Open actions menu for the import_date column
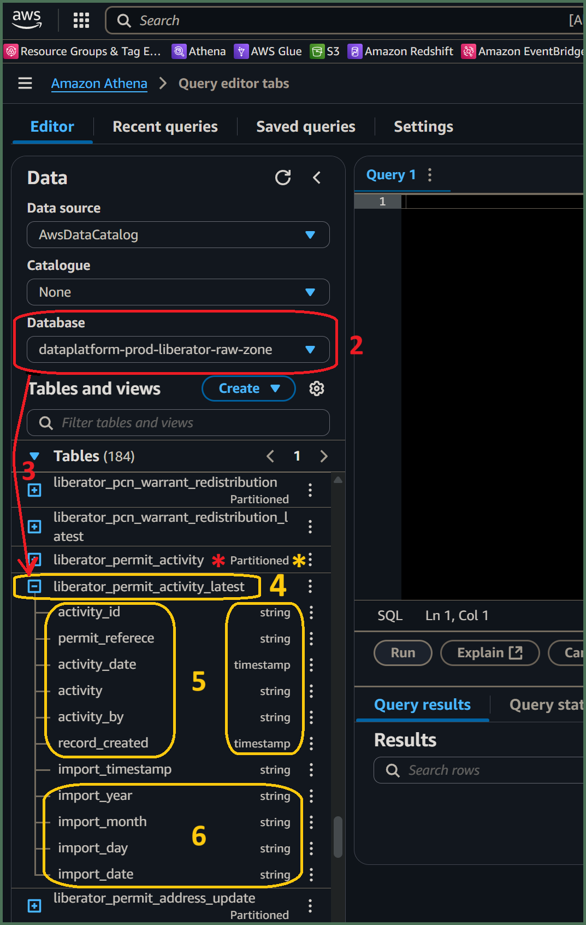Screen dimensions: 586x925 (311, 875)
